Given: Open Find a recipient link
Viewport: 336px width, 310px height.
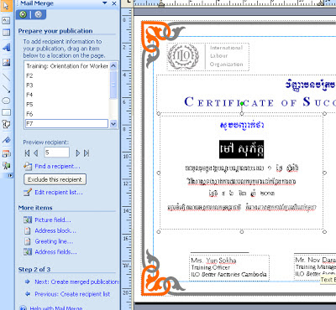Looking at the screenshot, I should point(57,167).
